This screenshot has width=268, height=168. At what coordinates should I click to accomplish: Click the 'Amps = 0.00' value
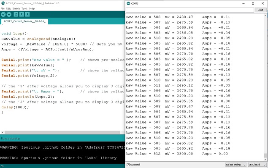point(215,154)
